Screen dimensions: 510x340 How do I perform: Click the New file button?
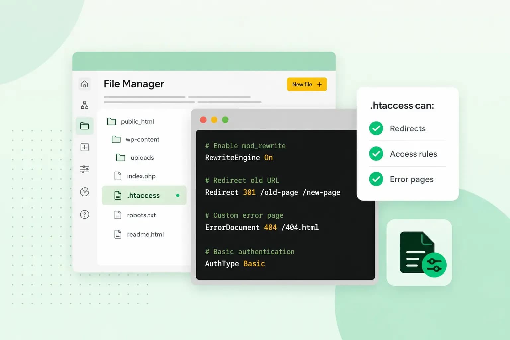pyautogui.click(x=307, y=84)
